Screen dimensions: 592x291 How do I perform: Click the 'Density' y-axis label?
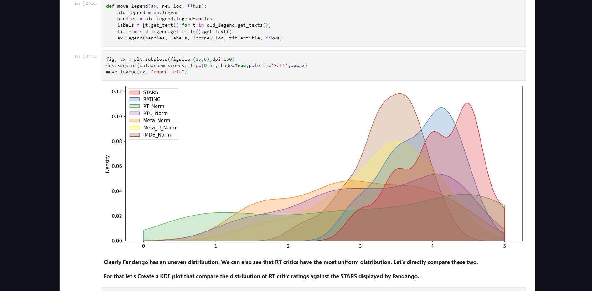[x=107, y=164]
